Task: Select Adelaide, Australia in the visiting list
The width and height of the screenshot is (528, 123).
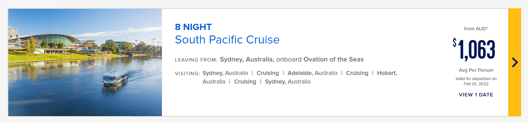Action: tap(312, 73)
